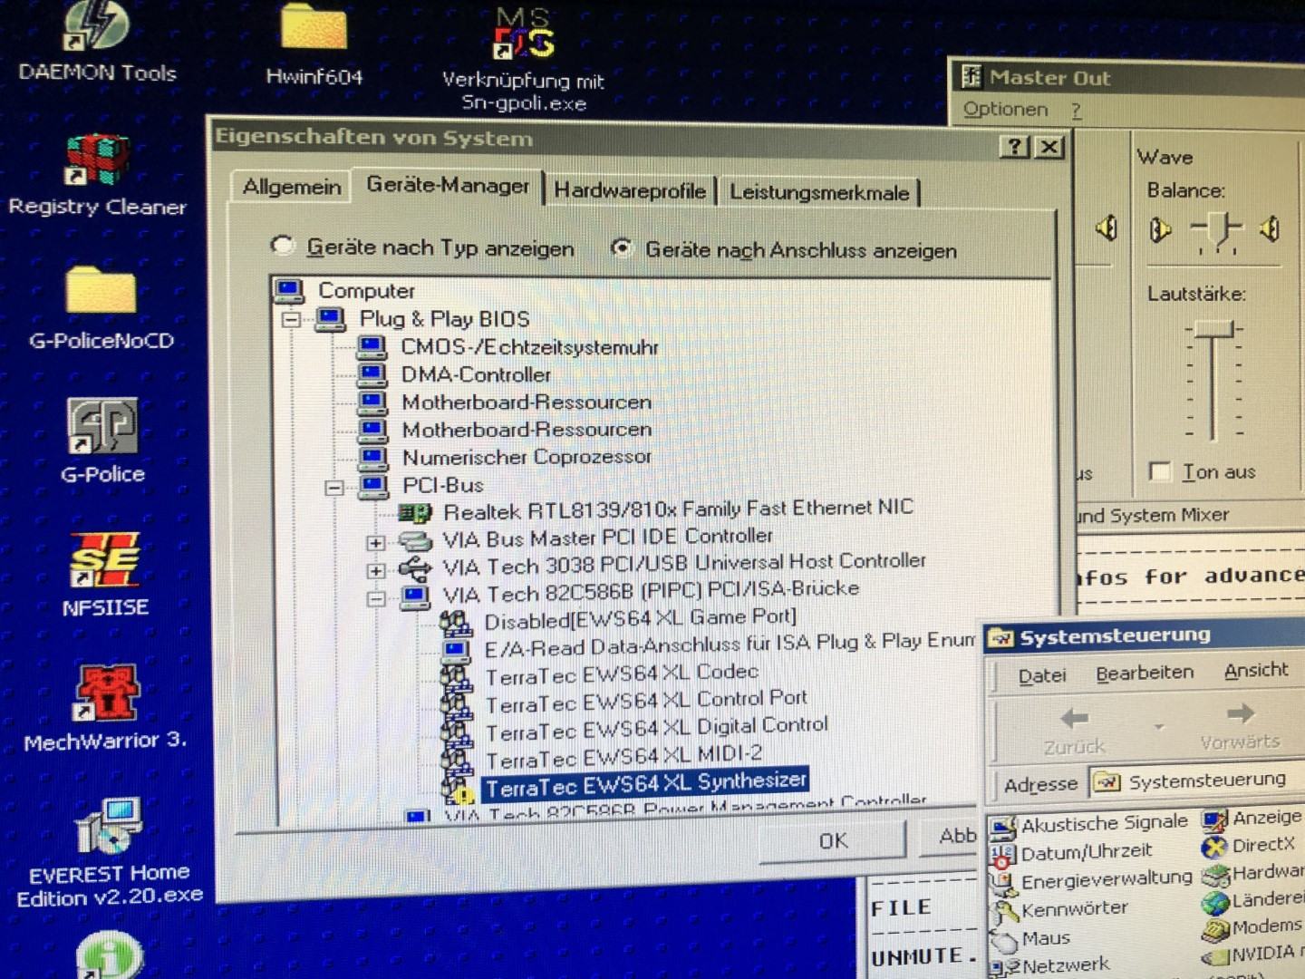Viewport: 1305px width, 979px height.
Task: Launch MechWarrior 3 desktop shortcut
Action: click(x=105, y=709)
